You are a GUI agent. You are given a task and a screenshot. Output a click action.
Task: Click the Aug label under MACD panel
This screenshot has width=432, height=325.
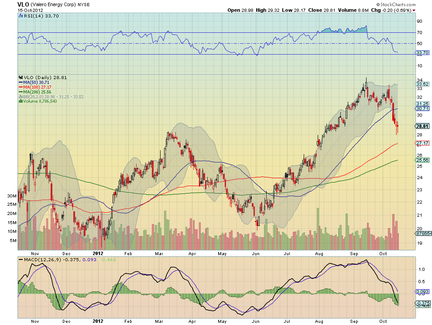pos(319,322)
